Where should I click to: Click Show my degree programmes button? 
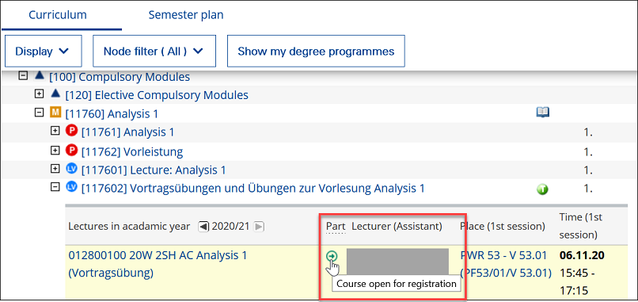[x=316, y=52]
